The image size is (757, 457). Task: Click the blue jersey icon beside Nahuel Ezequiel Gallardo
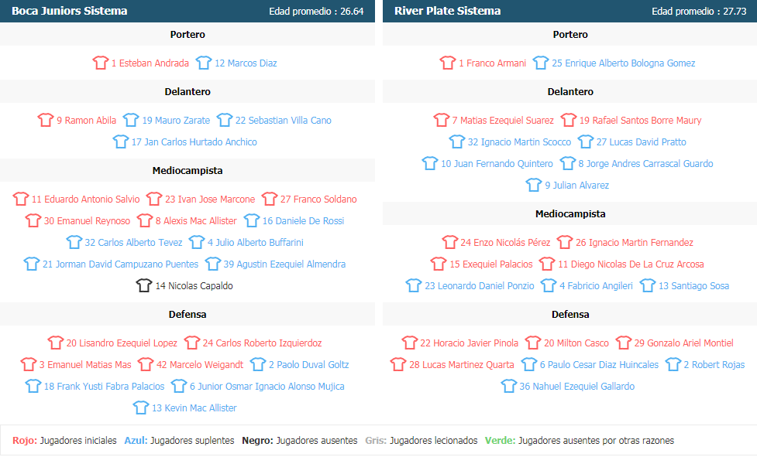509,386
